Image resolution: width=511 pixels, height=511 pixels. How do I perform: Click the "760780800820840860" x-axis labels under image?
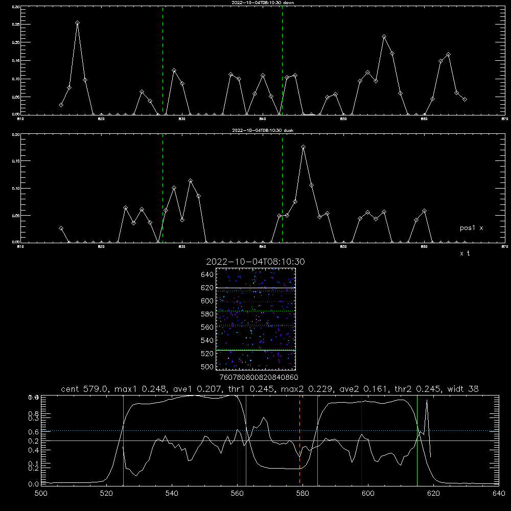pyautogui.click(x=259, y=378)
